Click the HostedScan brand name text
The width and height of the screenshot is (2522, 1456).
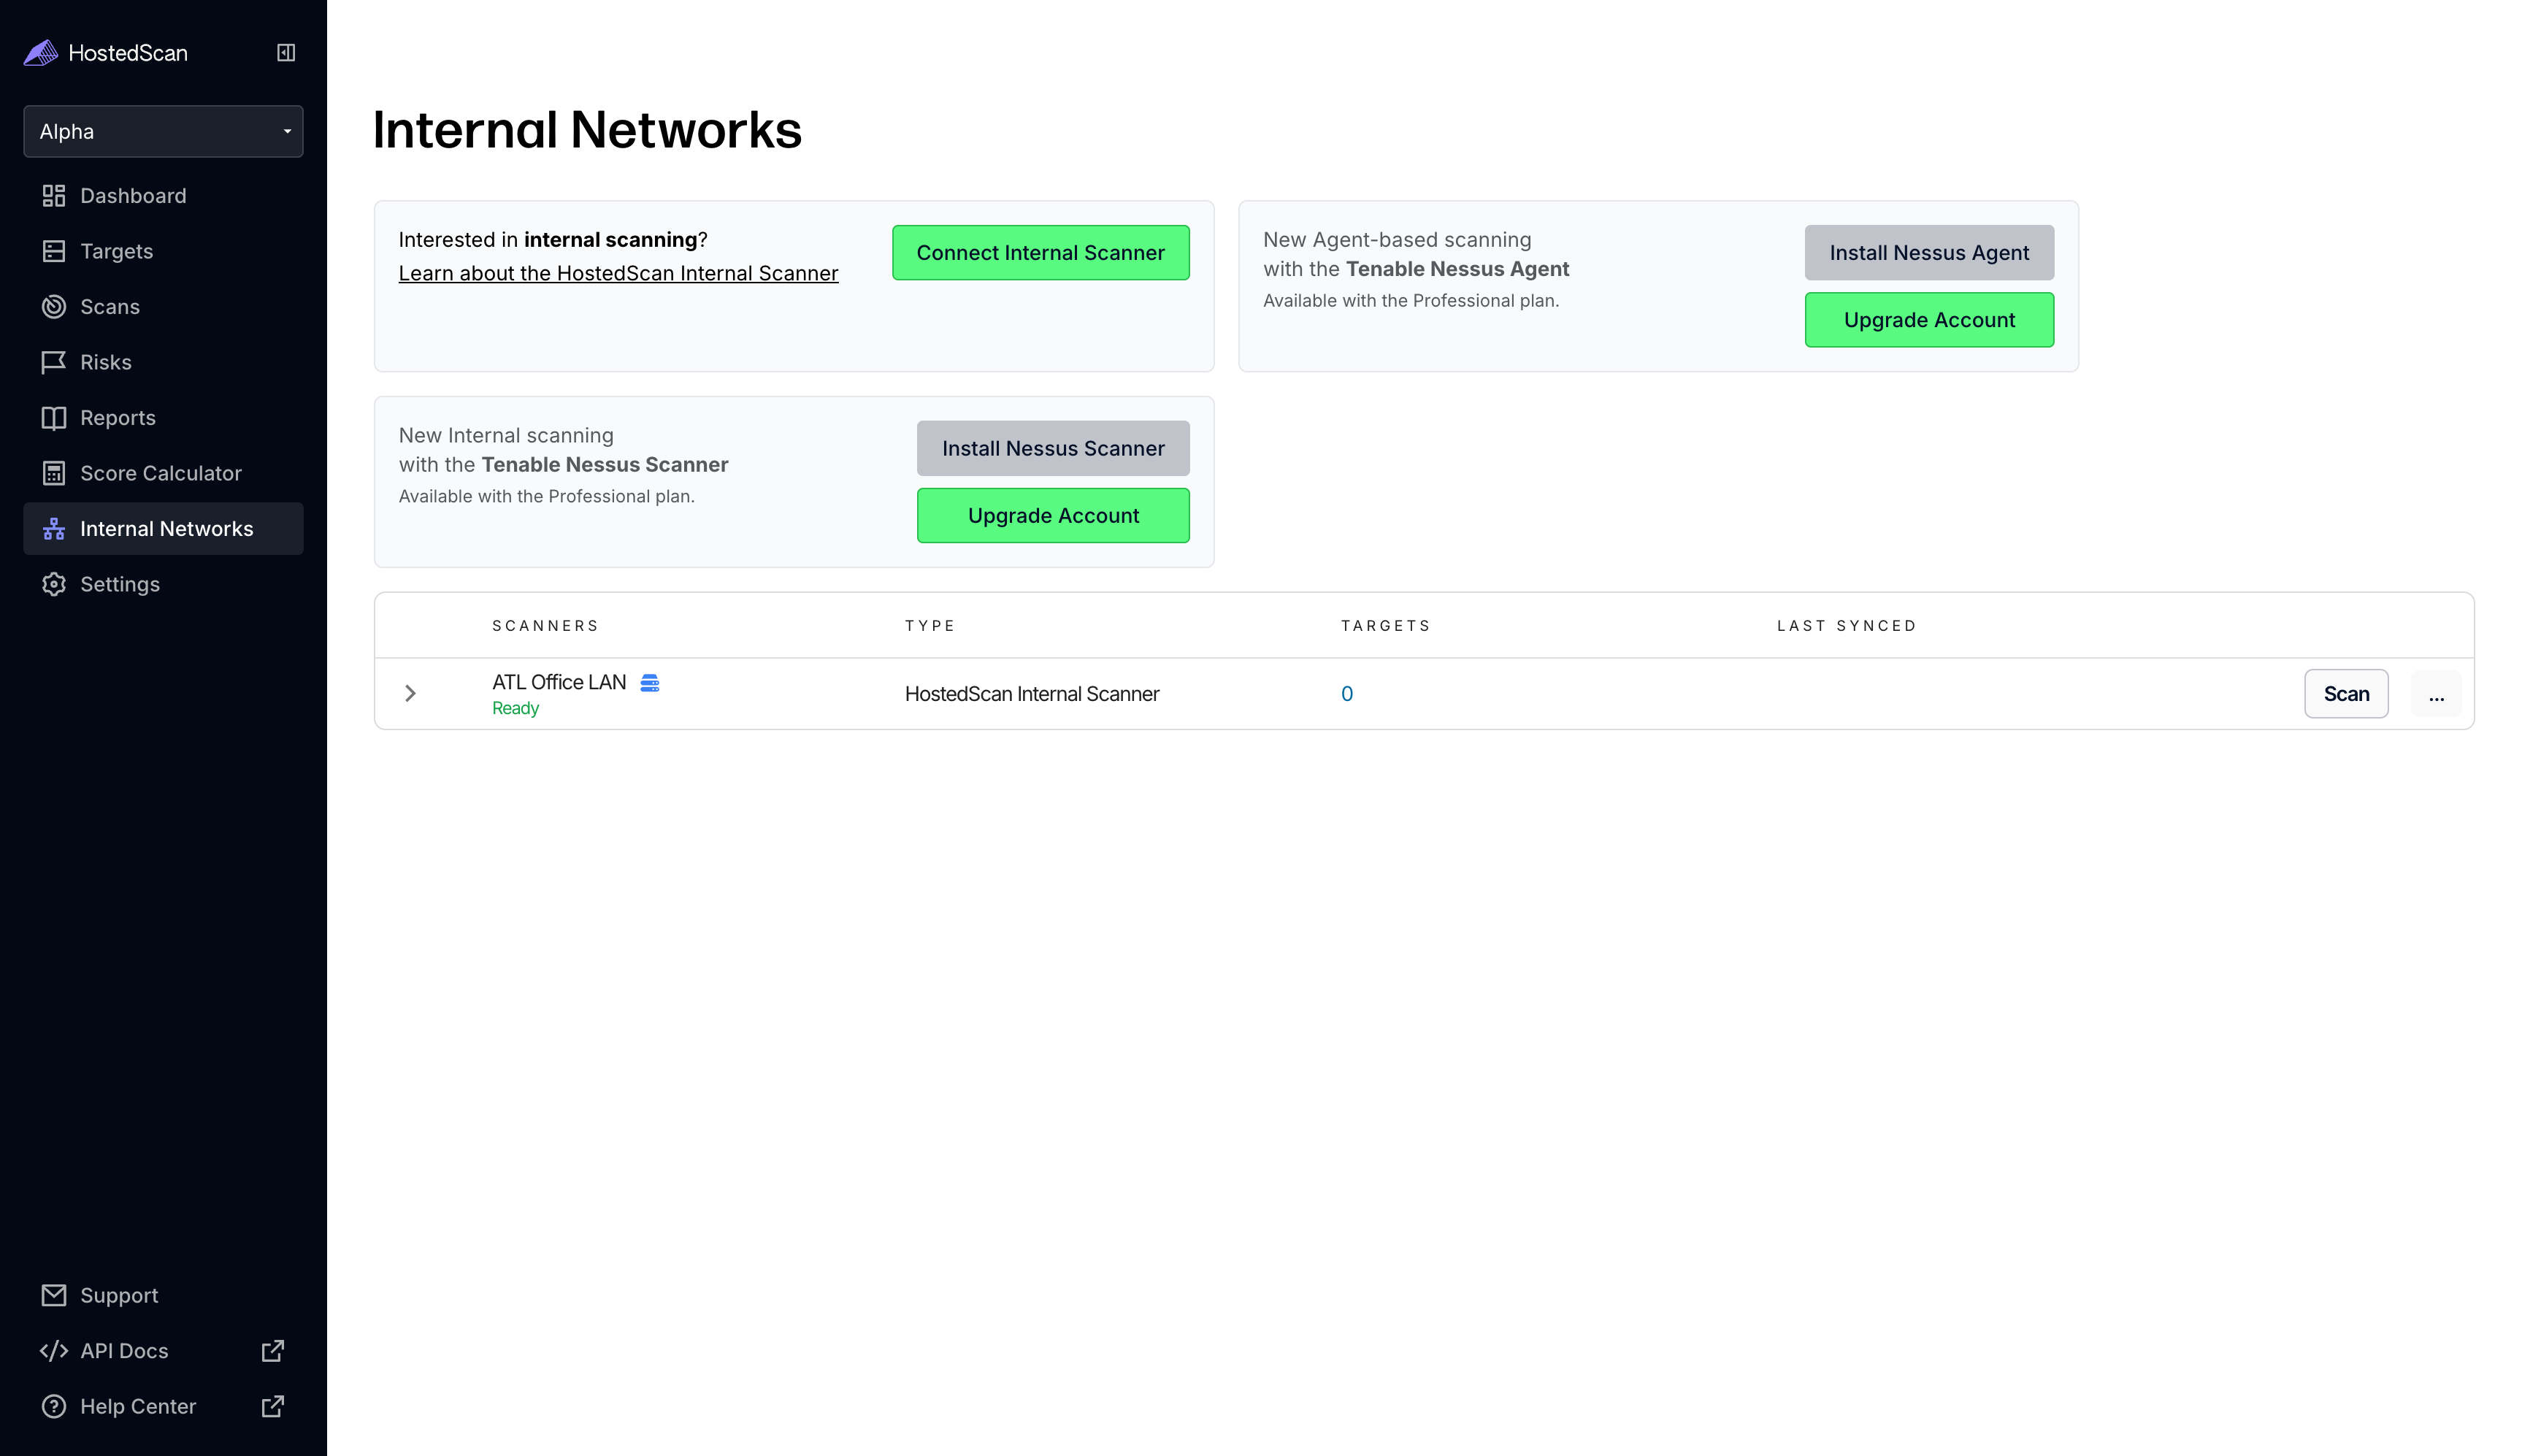pos(128,53)
